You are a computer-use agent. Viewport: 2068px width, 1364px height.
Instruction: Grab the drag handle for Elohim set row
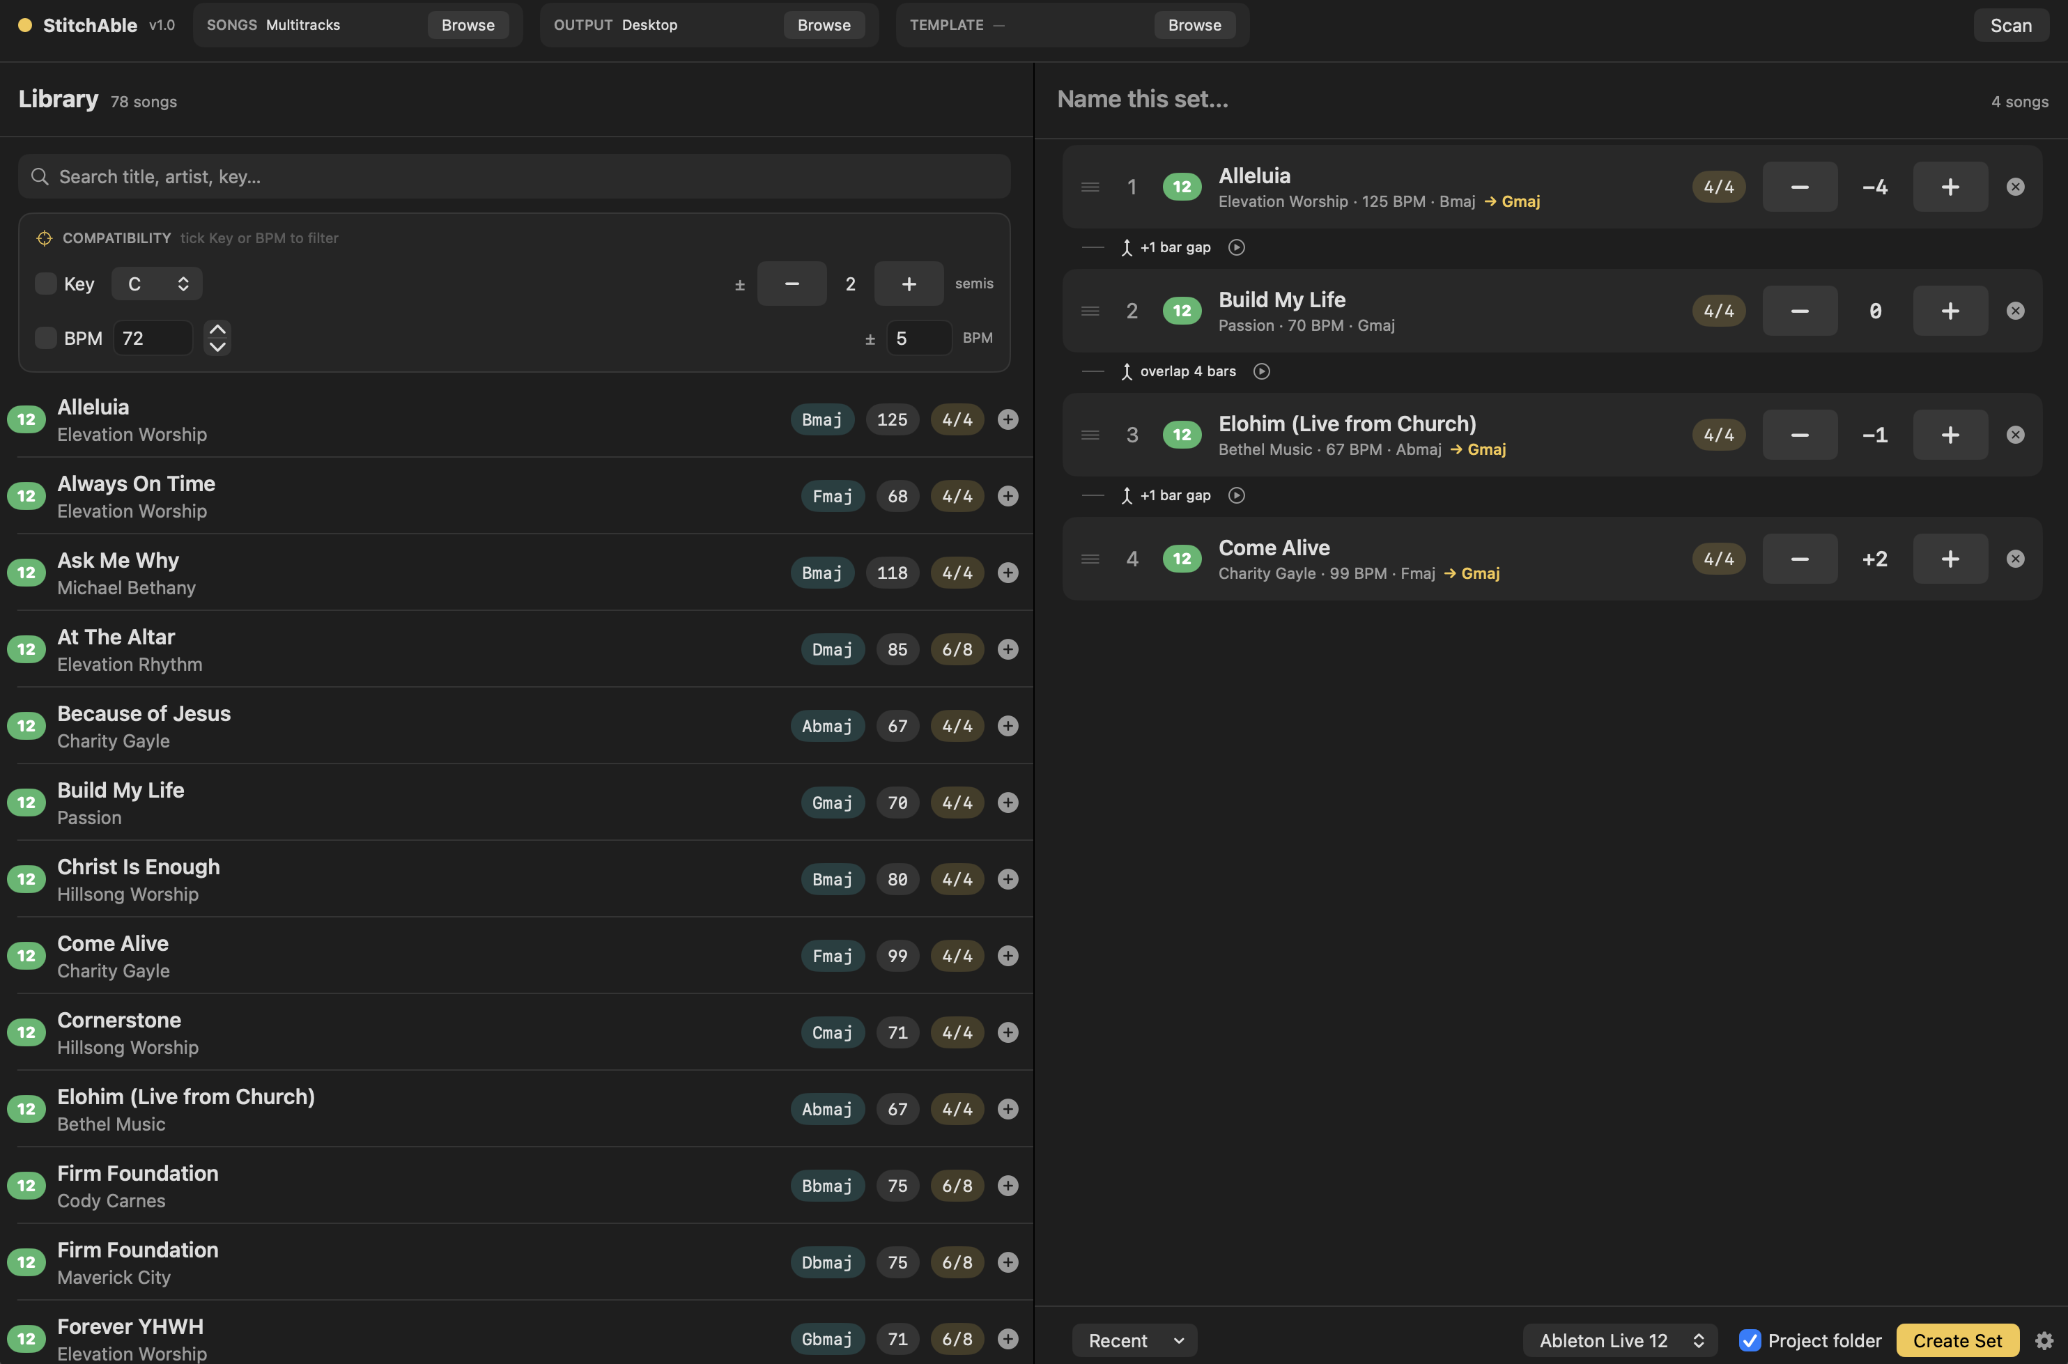click(x=1090, y=435)
